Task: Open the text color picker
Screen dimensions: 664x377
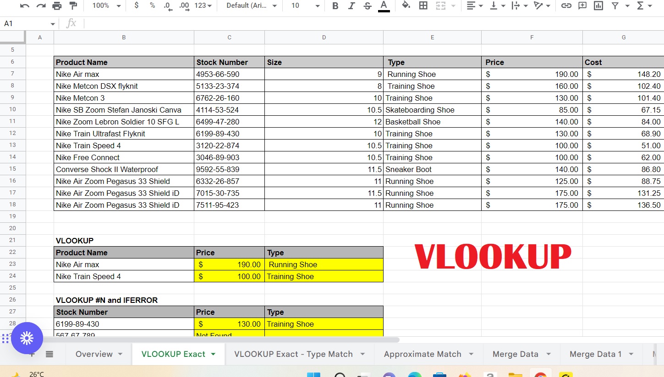Action: 384,6
